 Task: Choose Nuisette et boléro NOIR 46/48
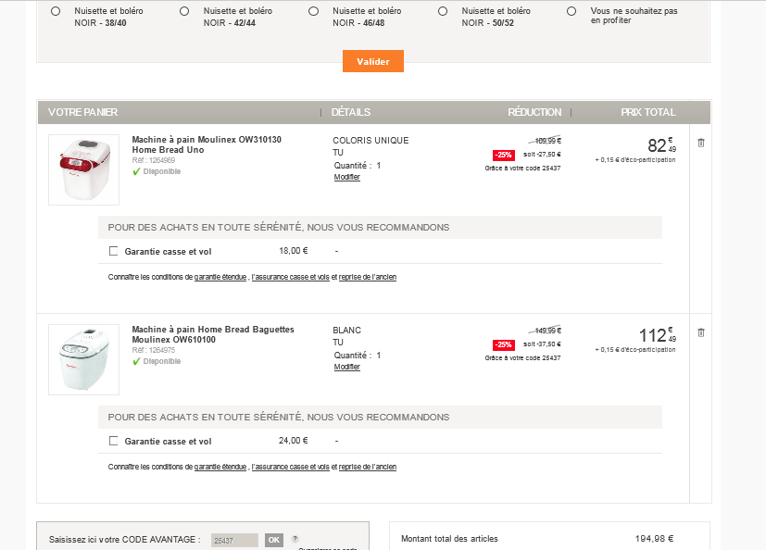click(x=314, y=12)
